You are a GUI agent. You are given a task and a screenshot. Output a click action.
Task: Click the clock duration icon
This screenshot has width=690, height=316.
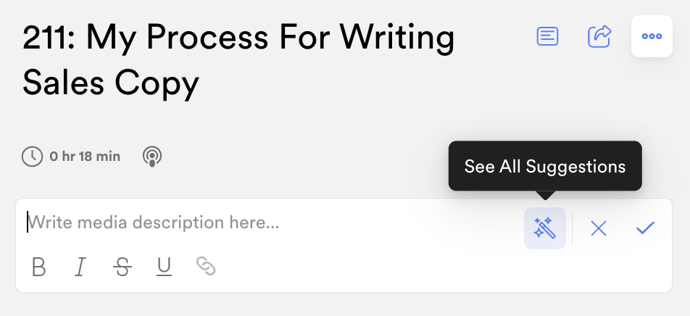(32, 157)
